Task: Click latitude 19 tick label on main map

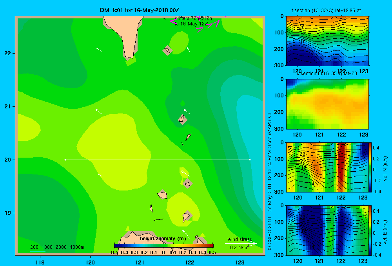Action: click(x=8, y=213)
